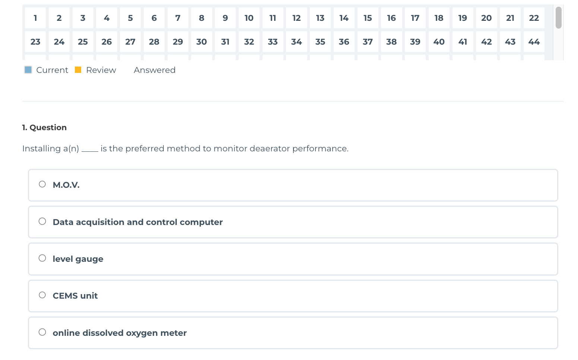Select the level gauge radio button
This screenshot has height=360, width=578.
pos(42,258)
